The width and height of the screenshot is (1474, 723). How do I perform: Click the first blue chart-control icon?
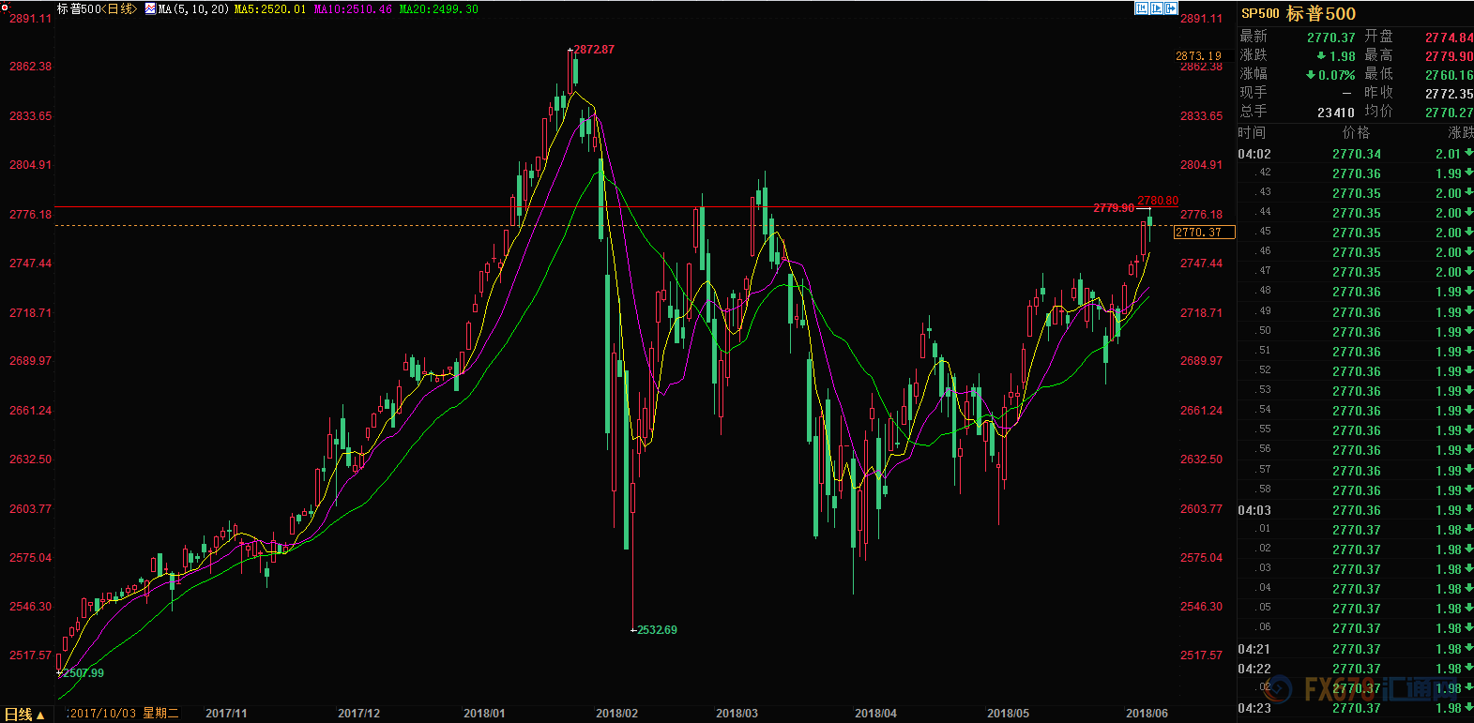1141,8
